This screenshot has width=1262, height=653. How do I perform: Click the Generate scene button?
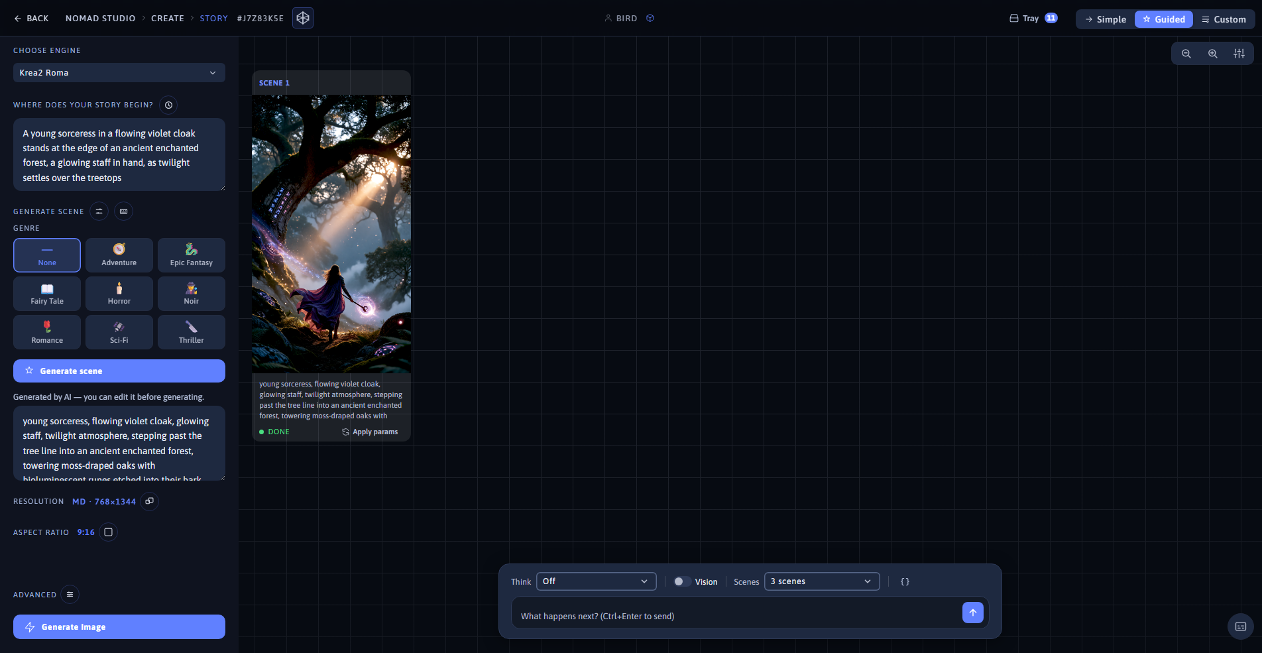click(119, 371)
